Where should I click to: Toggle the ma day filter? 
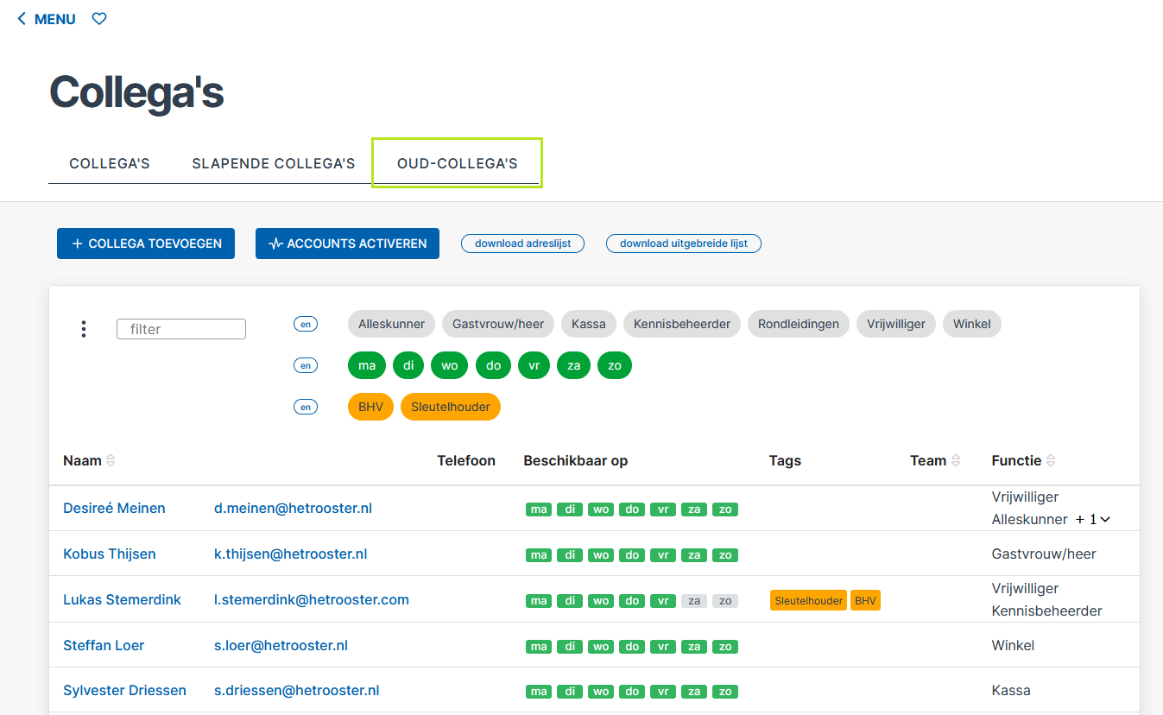pyautogui.click(x=367, y=365)
